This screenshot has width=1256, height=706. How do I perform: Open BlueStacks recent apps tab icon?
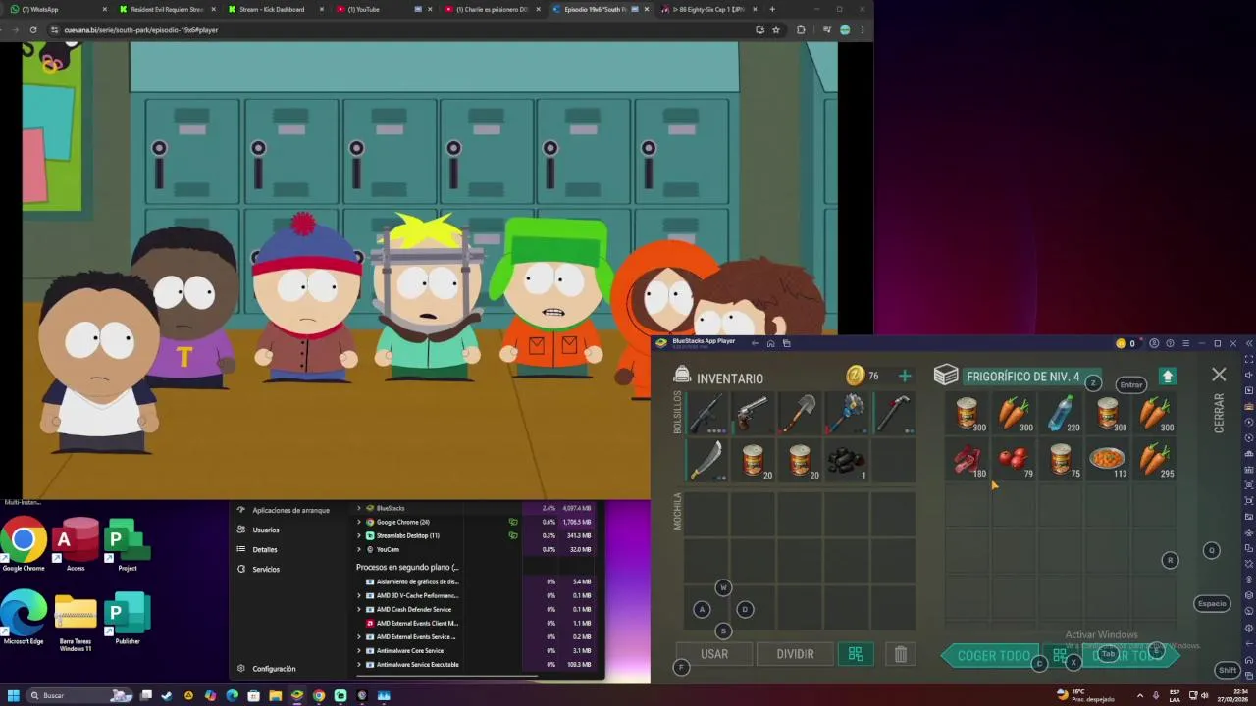786,343
